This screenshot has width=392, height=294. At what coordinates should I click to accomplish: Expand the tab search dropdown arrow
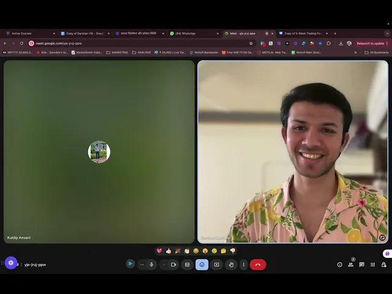387,33
